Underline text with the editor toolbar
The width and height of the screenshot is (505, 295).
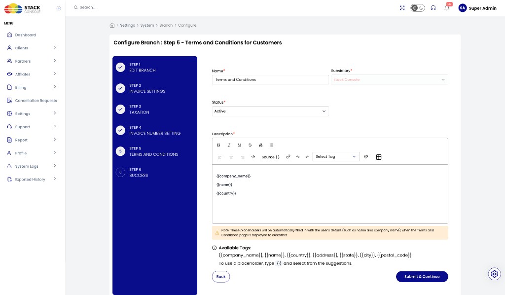click(240, 145)
